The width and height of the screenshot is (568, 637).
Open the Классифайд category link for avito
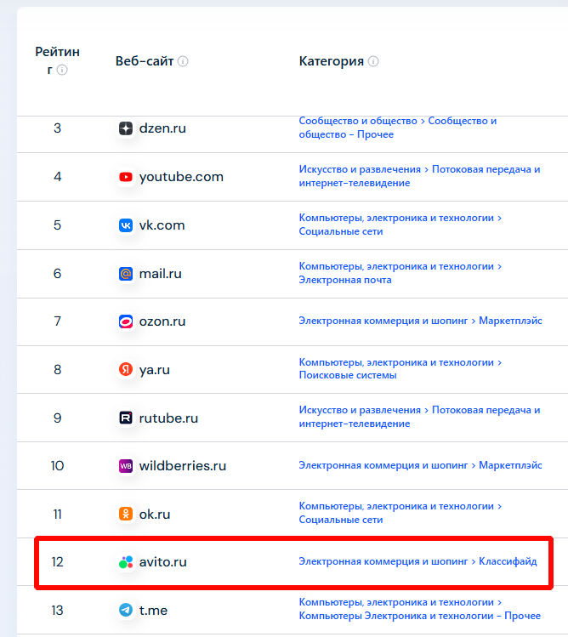click(508, 561)
